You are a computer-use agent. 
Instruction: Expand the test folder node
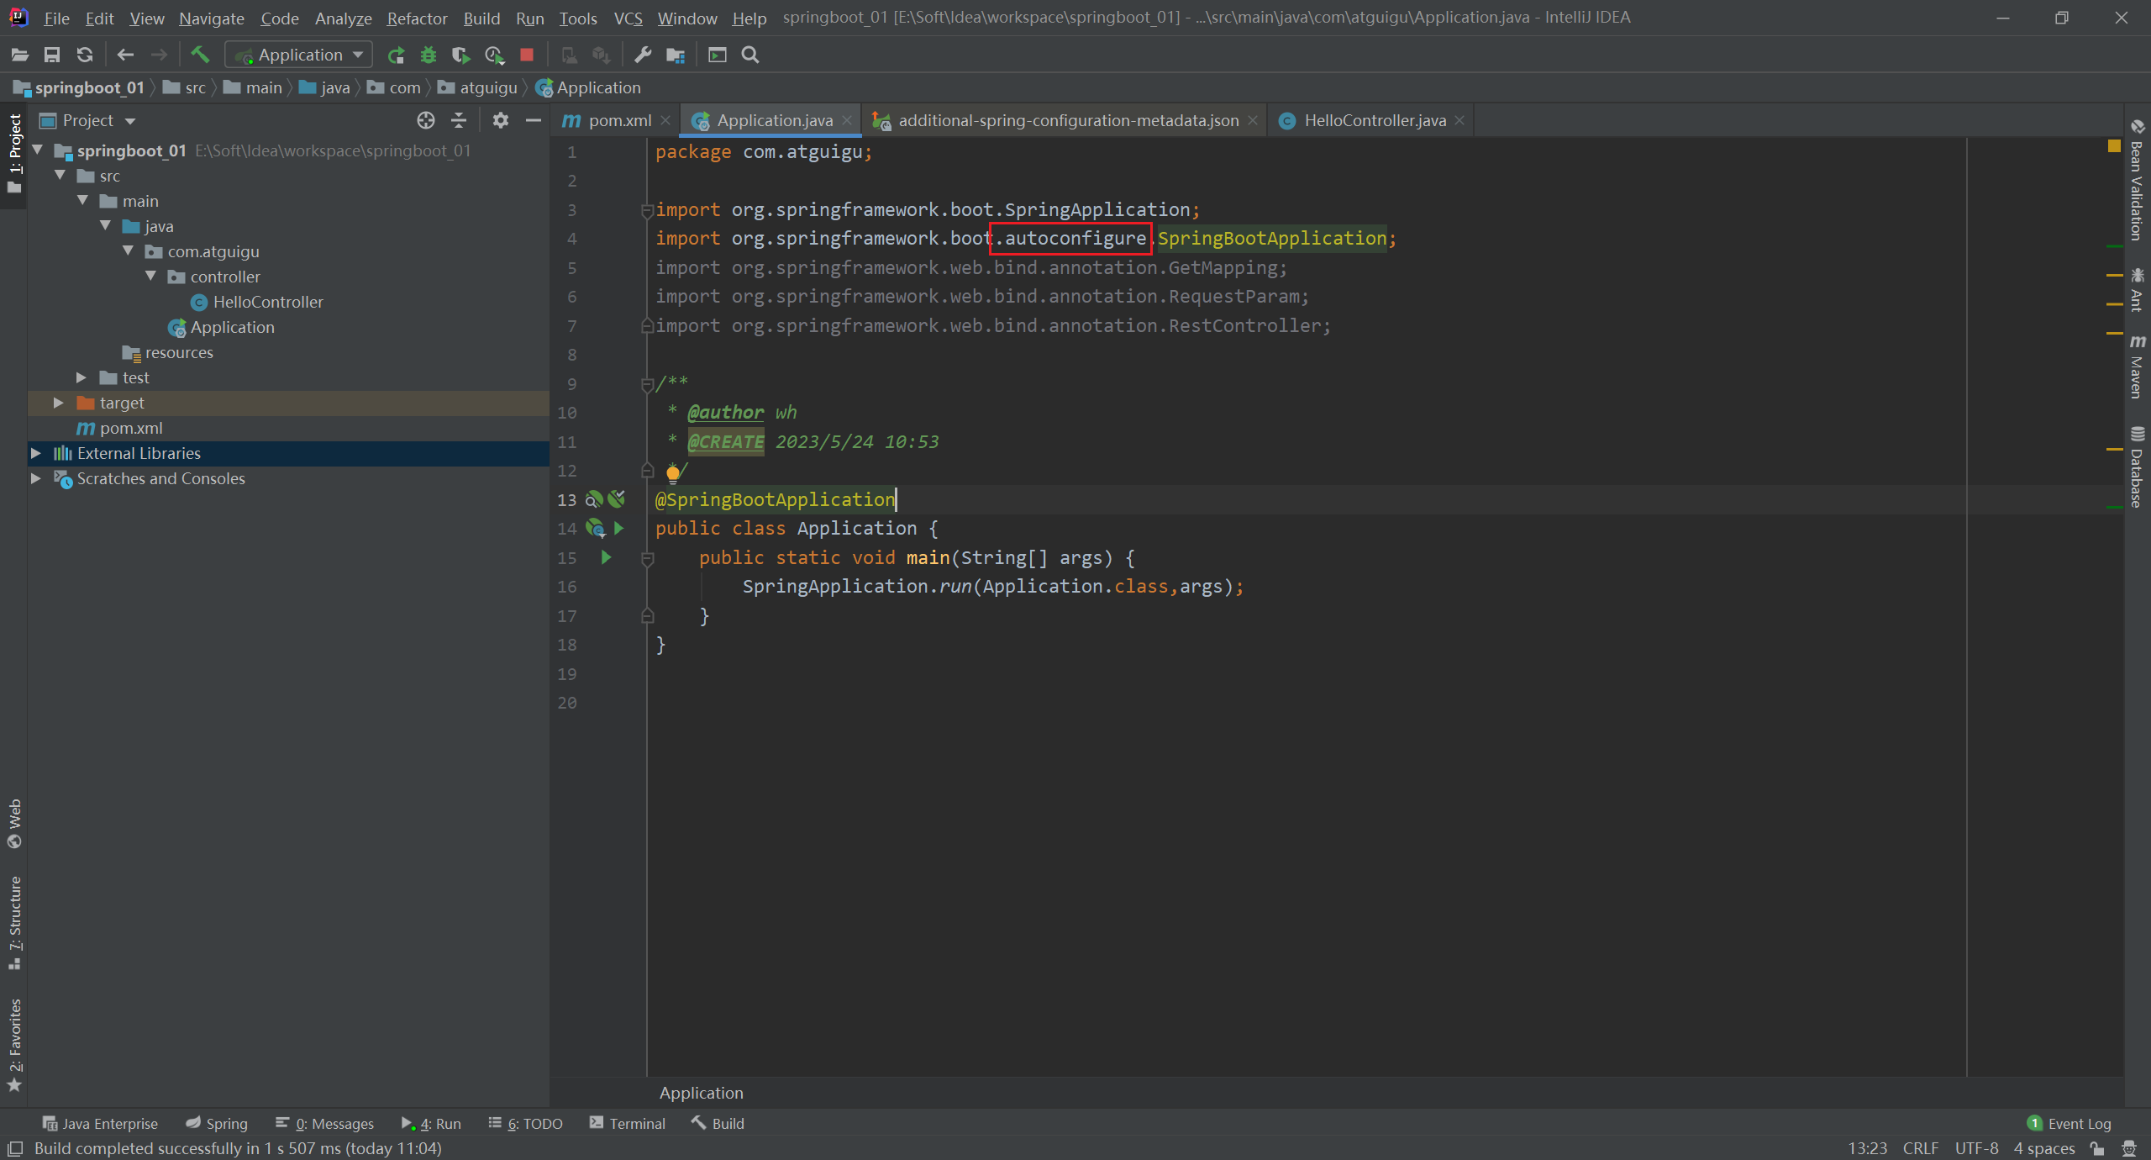82,377
